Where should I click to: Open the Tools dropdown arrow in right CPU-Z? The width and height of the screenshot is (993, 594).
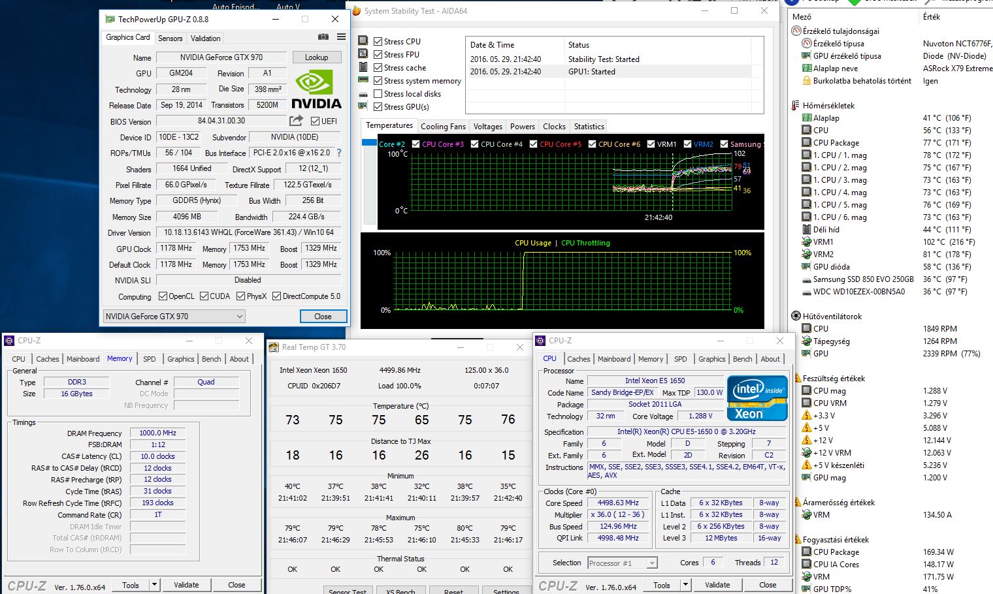685,585
